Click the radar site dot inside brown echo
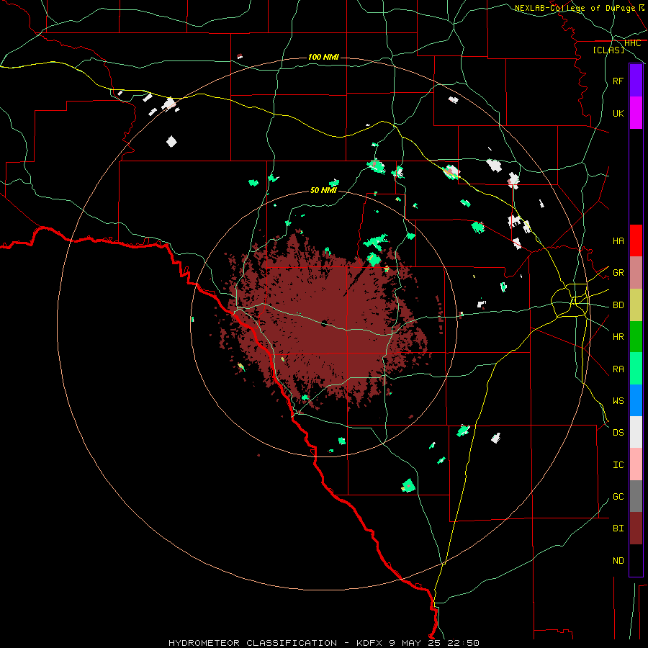The width and height of the screenshot is (648, 648). 325,323
